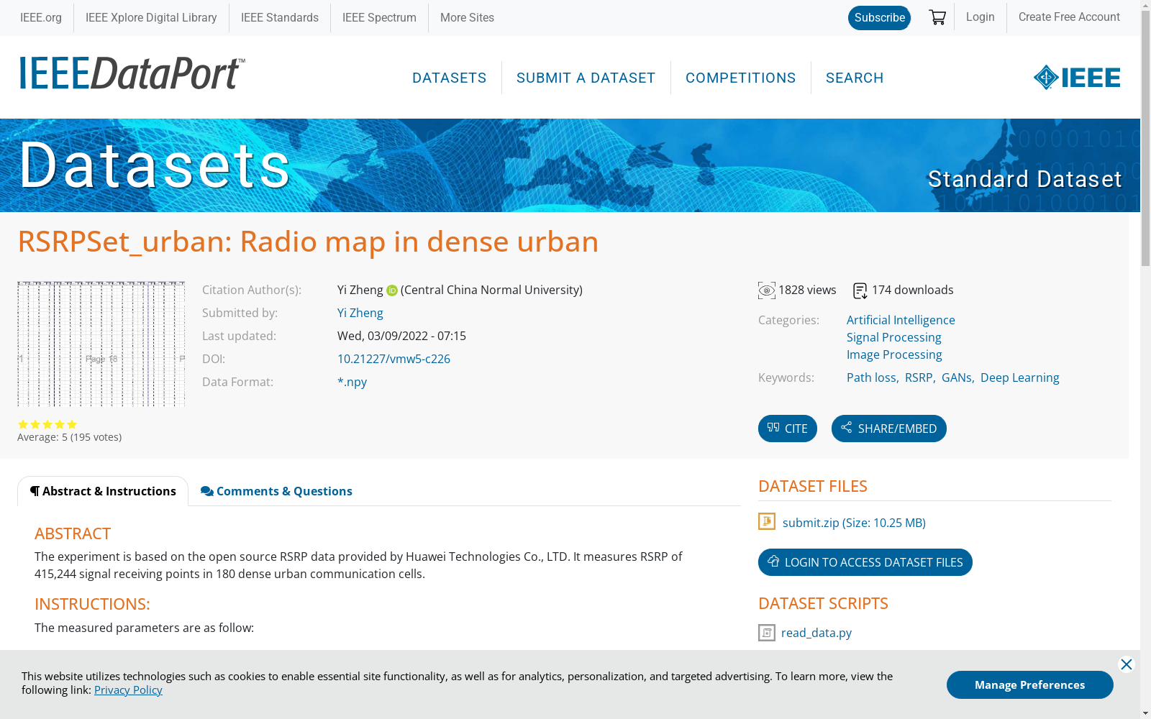
Task: Click the 'Last updated' date value
Action: pos(401,336)
